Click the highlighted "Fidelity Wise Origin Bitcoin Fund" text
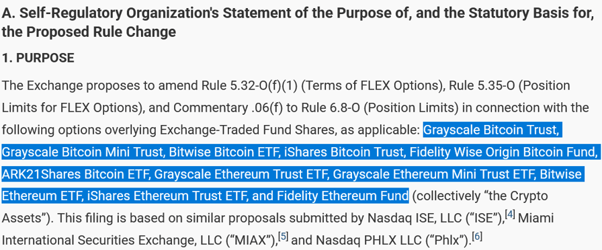602x250 pixels. [503, 153]
